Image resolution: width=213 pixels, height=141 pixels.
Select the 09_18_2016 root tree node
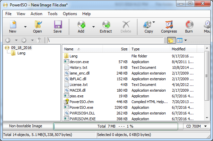tap(21, 48)
